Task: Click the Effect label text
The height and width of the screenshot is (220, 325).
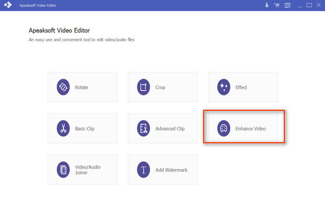Action: point(241,88)
